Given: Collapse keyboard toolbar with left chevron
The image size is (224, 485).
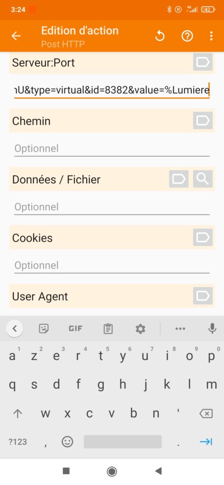Looking at the screenshot, I should (15, 329).
